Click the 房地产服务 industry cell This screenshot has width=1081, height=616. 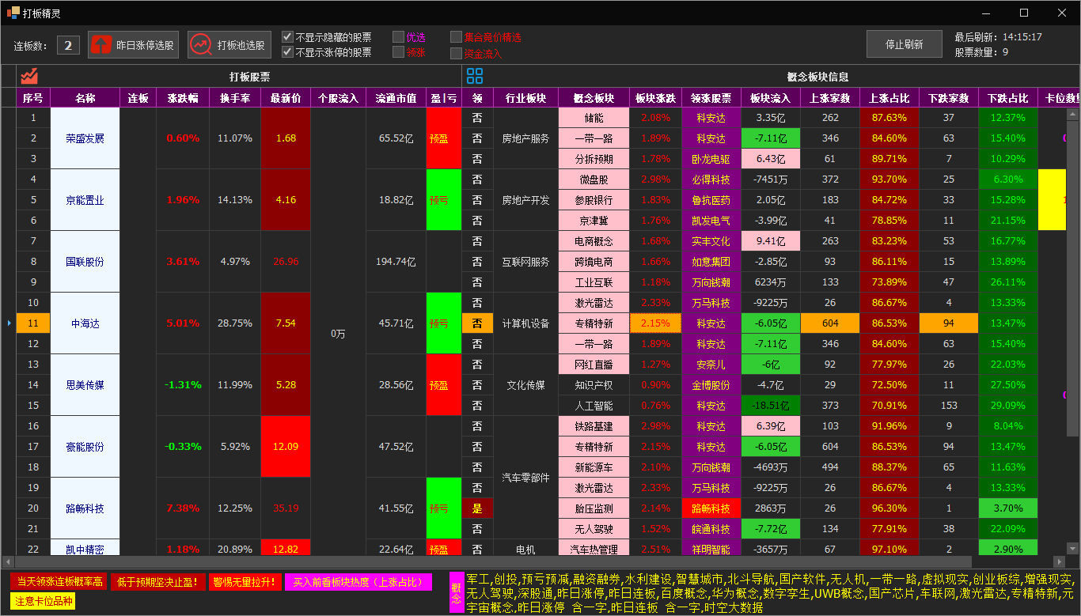(x=525, y=138)
